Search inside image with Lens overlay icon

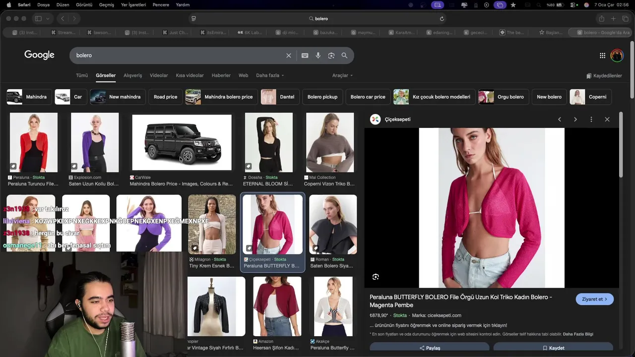[x=376, y=277]
